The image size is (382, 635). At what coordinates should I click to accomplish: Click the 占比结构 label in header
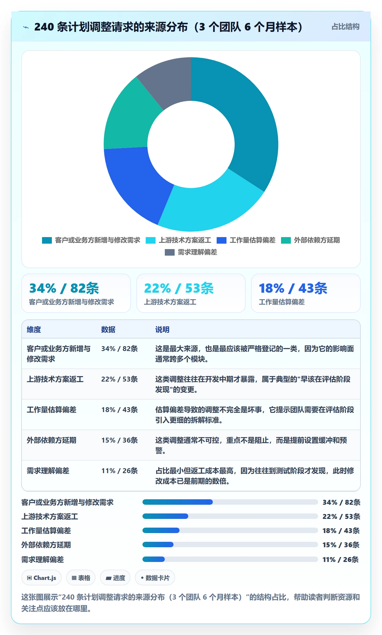(x=345, y=27)
